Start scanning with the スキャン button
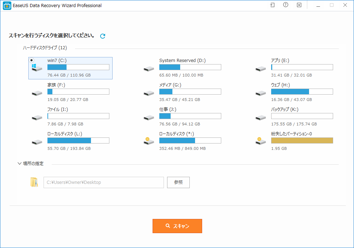Screen dimensions: 354x248 [177, 226]
